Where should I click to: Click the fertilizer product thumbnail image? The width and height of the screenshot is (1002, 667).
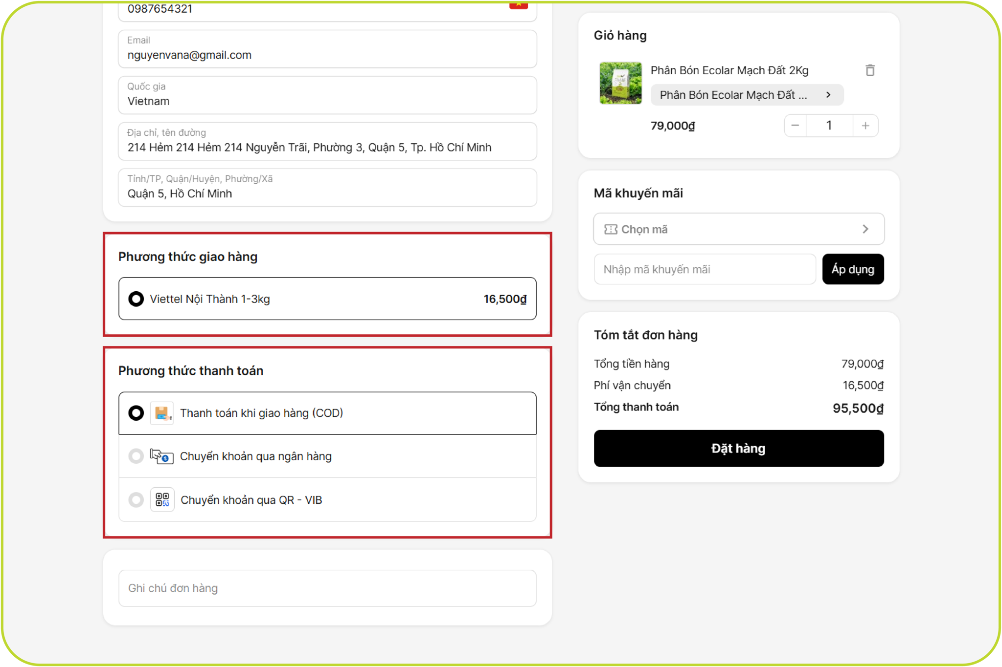pos(620,83)
